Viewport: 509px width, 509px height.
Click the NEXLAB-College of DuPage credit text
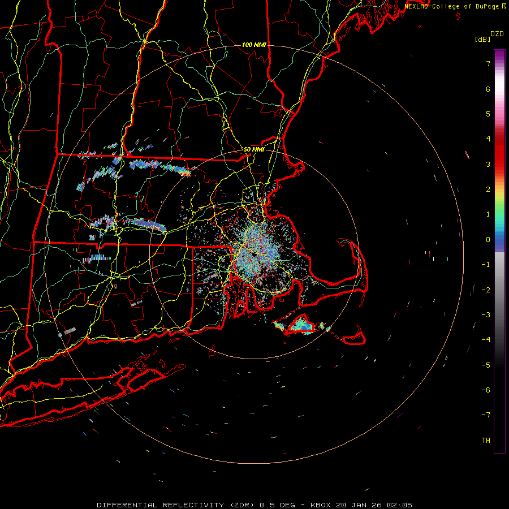451,6
